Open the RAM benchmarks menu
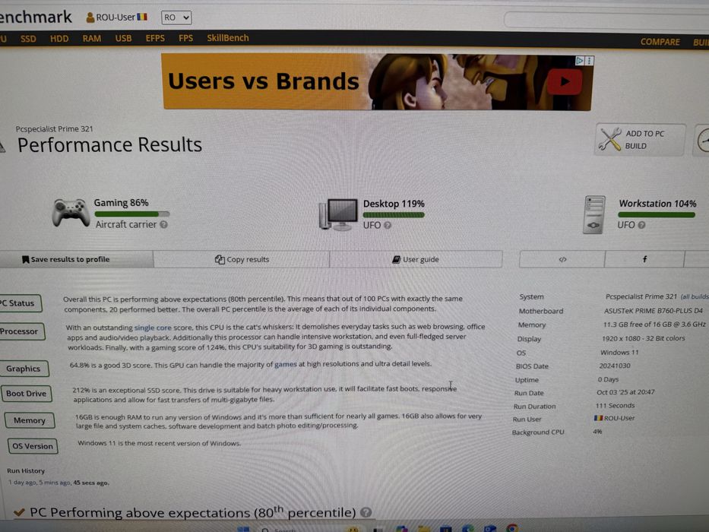Image resolution: width=709 pixels, height=532 pixels. tap(92, 39)
